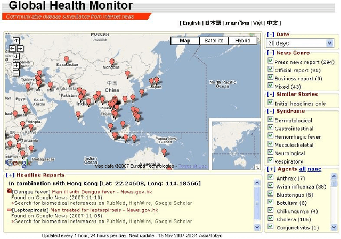Collapse the overview minimap with corner arrow
The width and height of the screenshot is (341, 239).
(x=257, y=167)
